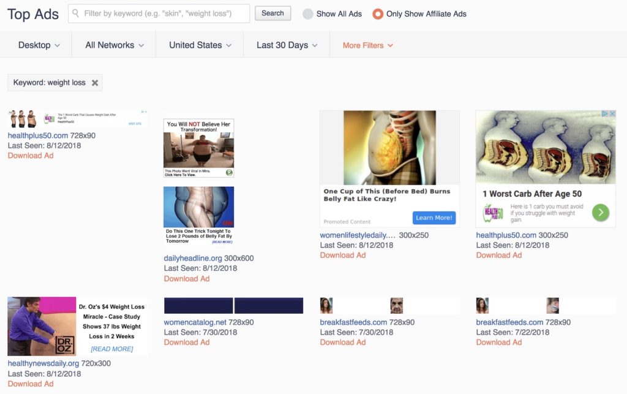Open the United States country dropdown
The height and width of the screenshot is (394, 627).
(x=200, y=45)
